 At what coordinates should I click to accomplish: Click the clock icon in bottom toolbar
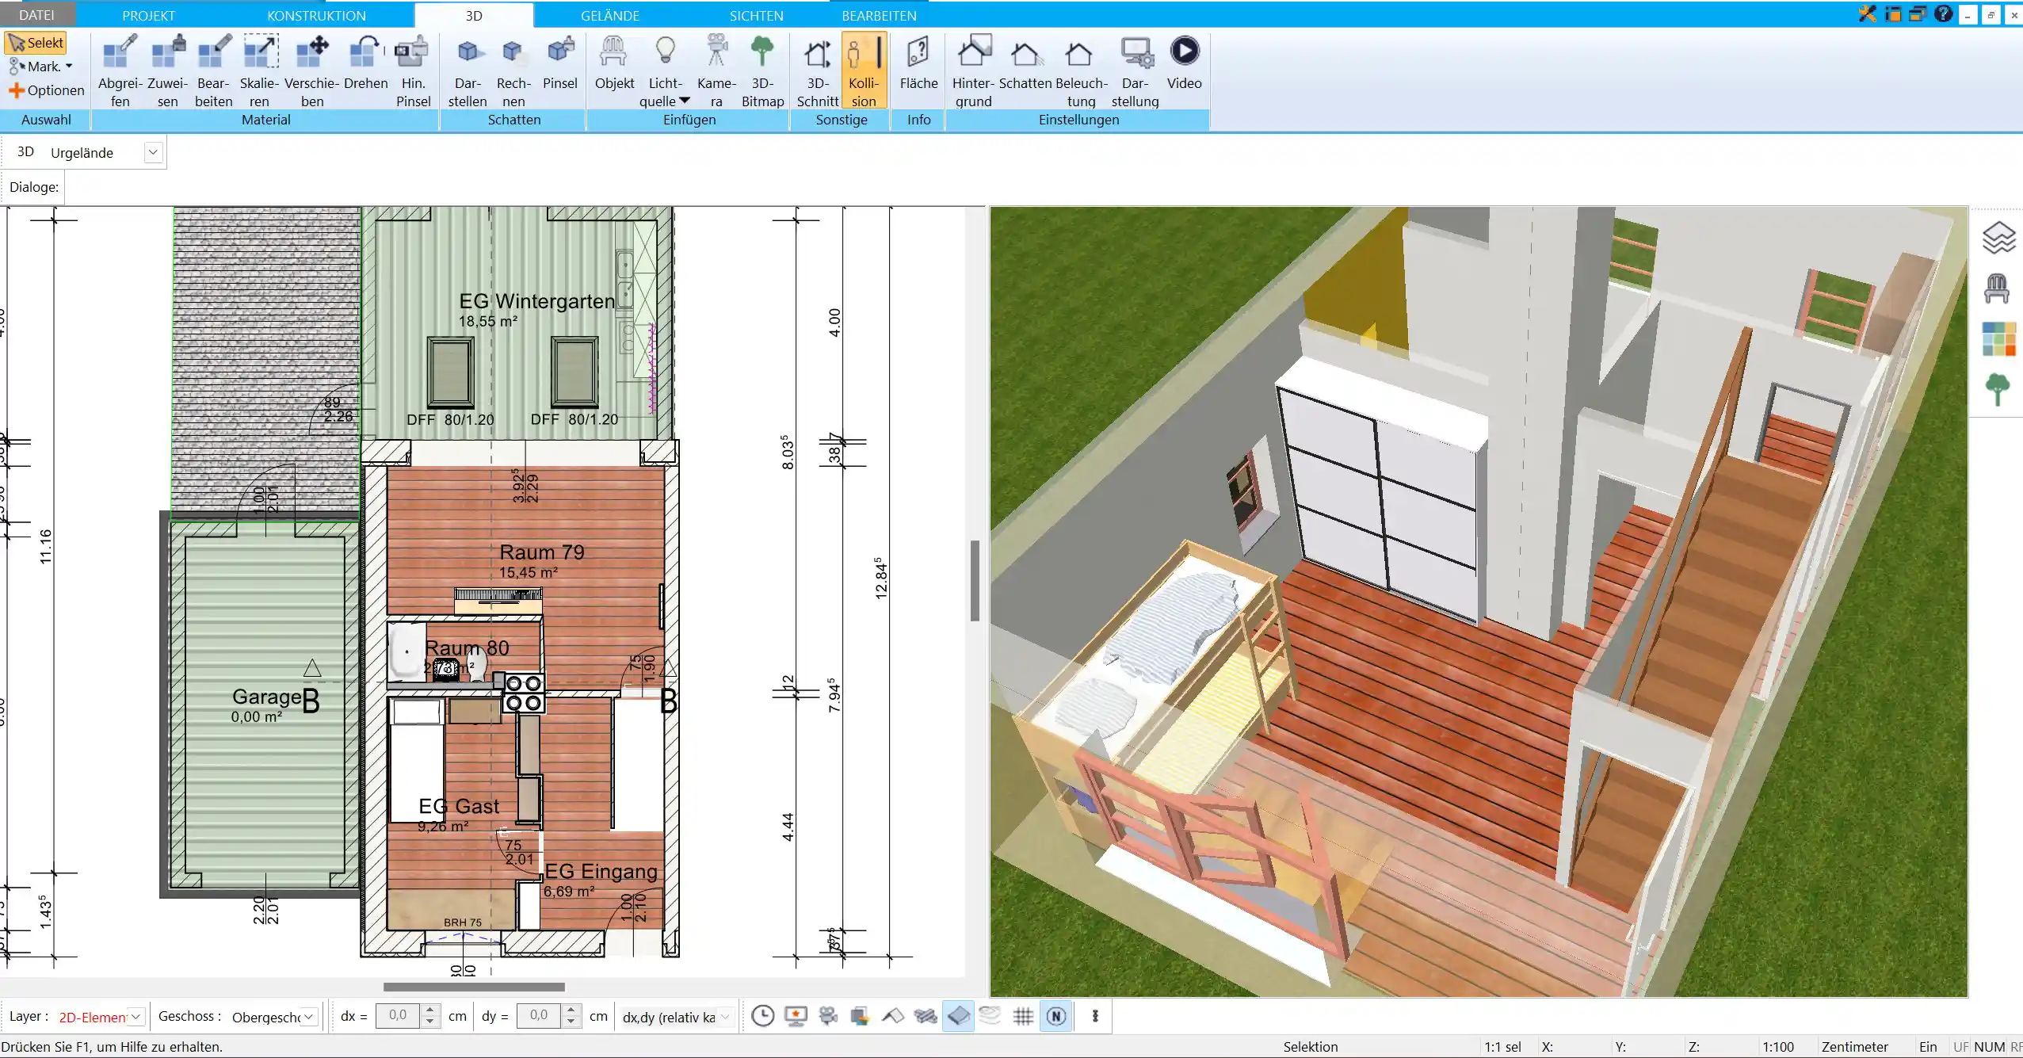click(x=762, y=1016)
